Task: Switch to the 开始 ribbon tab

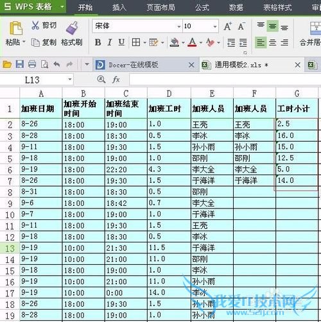Action: (x=85, y=8)
